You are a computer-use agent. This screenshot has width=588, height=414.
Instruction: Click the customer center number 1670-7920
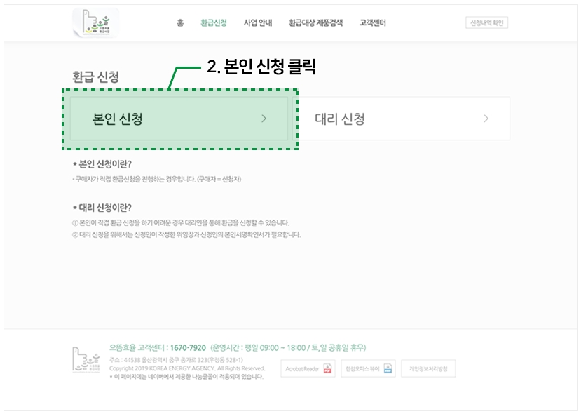[x=188, y=348]
